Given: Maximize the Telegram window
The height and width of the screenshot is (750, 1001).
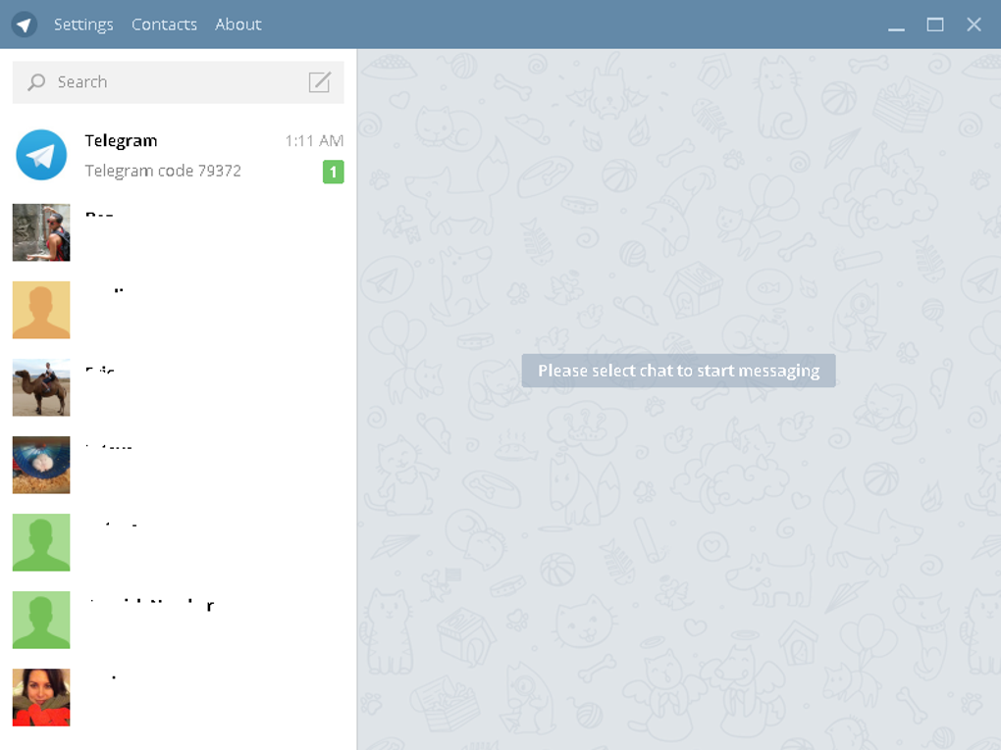Looking at the screenshot, I should point(935,25).
